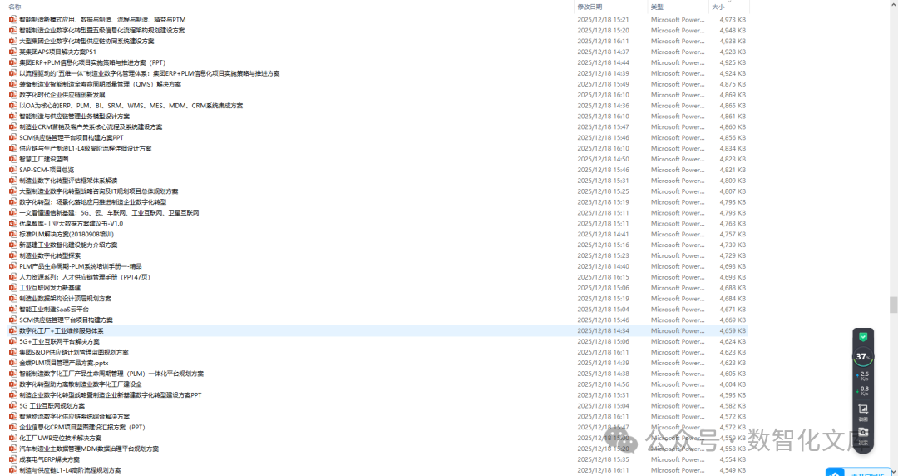Select file 大型集团企业数字化转型供应链协同系统建设方案

click(x=86, y=42)
